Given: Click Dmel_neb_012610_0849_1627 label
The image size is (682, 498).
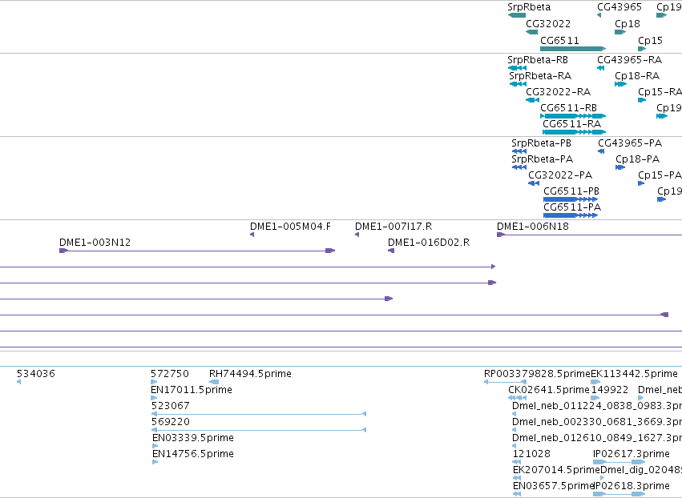Looking at the screenshot, I should [597, 438].
